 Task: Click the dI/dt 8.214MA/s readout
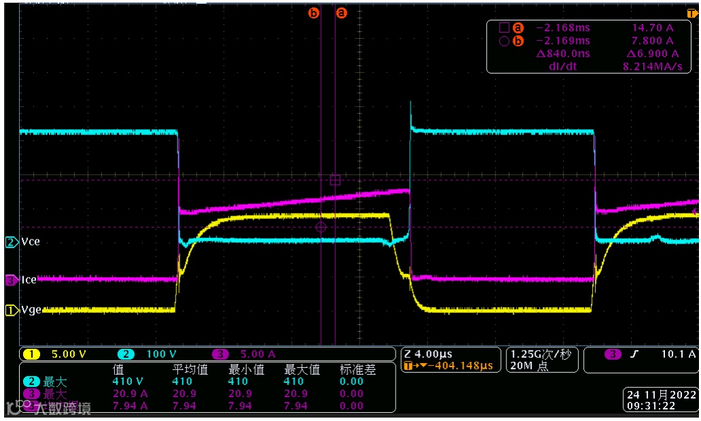615,67
